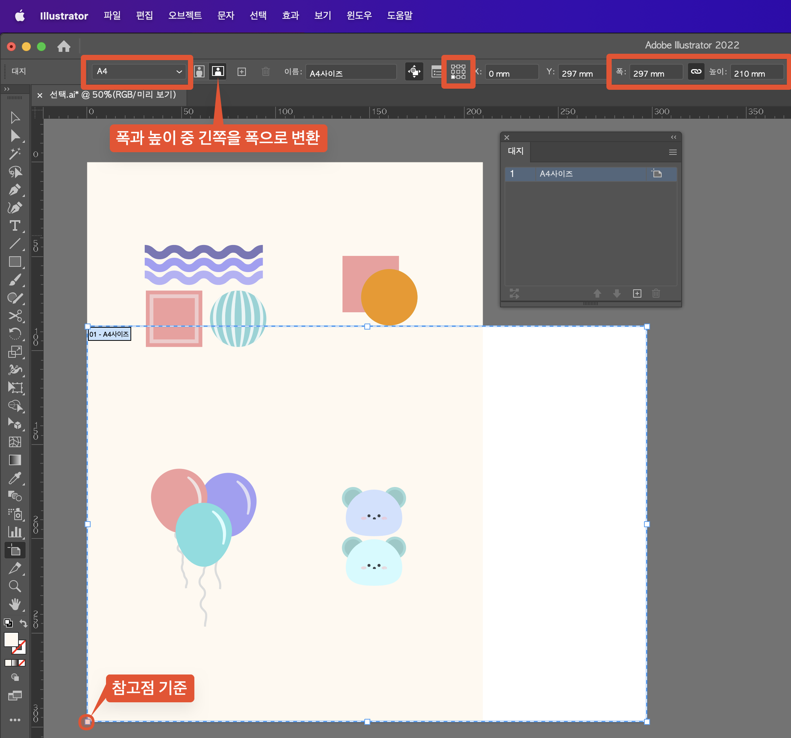Open the 대지 panel options menu
The image size is (791, 738).
click(x=673, y=152)
